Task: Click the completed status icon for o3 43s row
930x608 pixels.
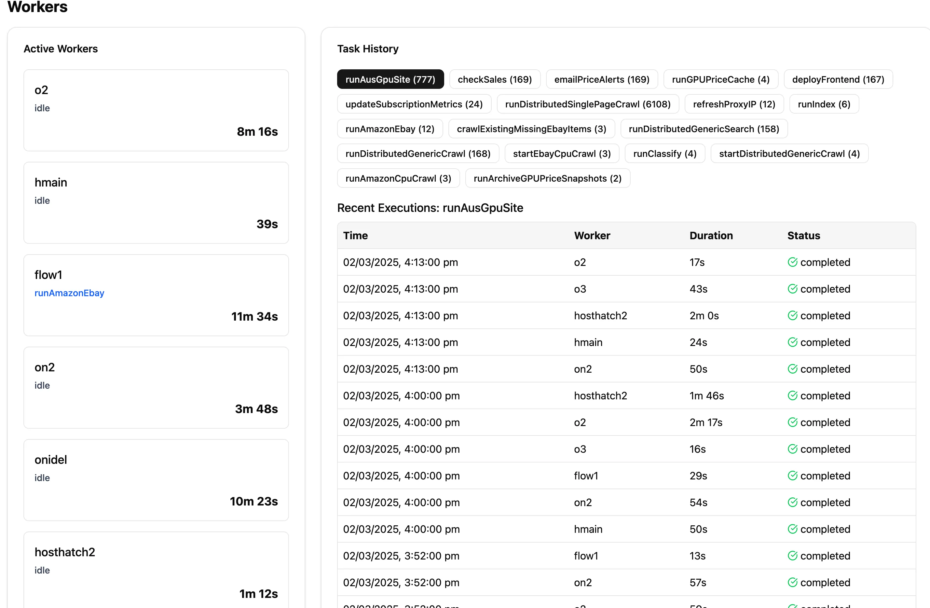Action: tap(793, 289)
